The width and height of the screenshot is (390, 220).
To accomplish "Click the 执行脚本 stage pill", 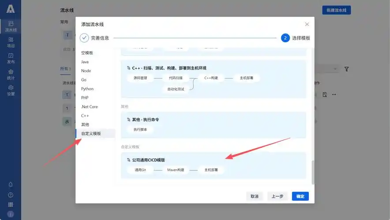I will point(140,129).
